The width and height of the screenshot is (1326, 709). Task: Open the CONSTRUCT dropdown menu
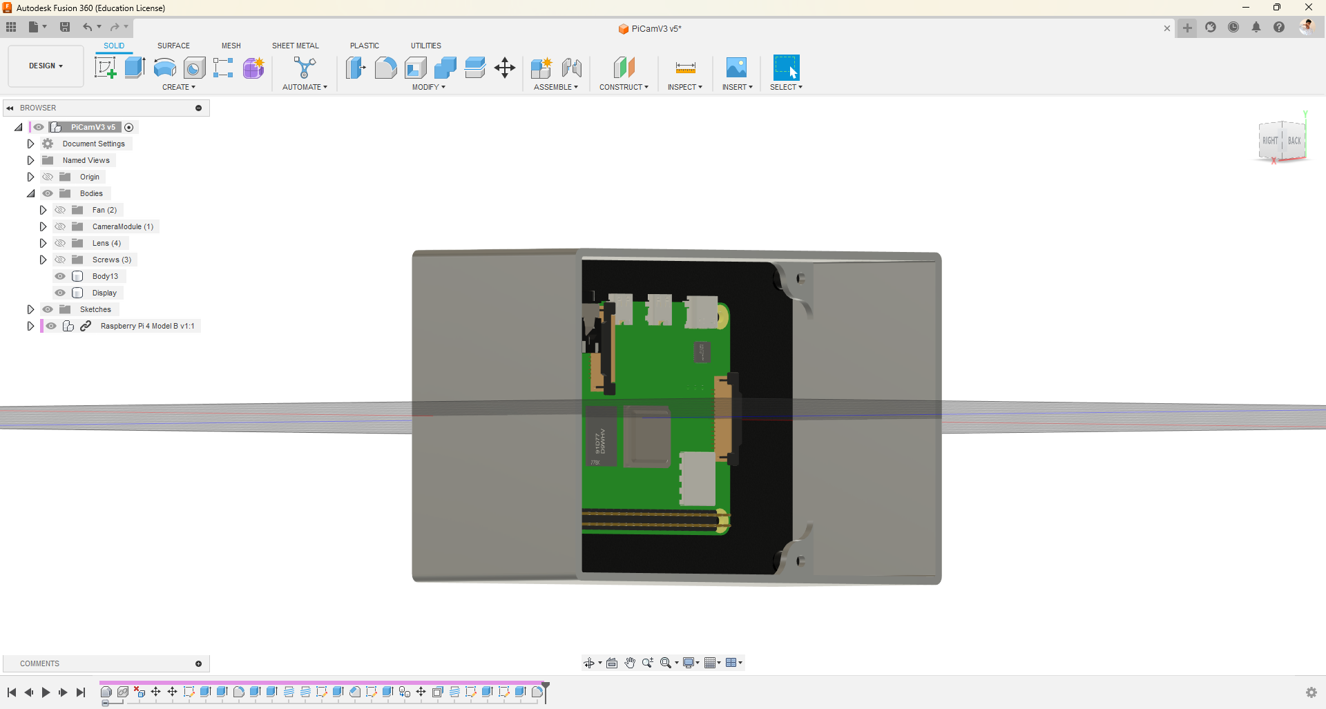(x=624, y=87)
